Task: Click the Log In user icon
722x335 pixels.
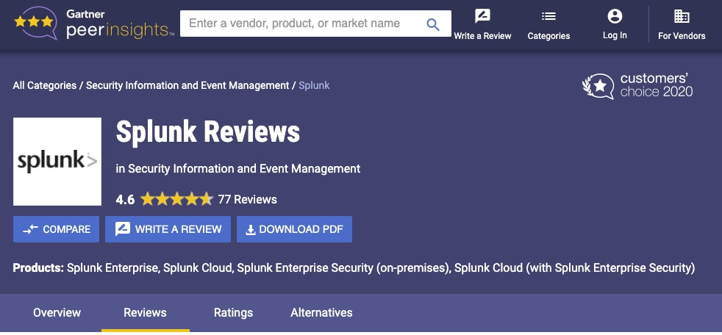Action: (x=615, y=17)
